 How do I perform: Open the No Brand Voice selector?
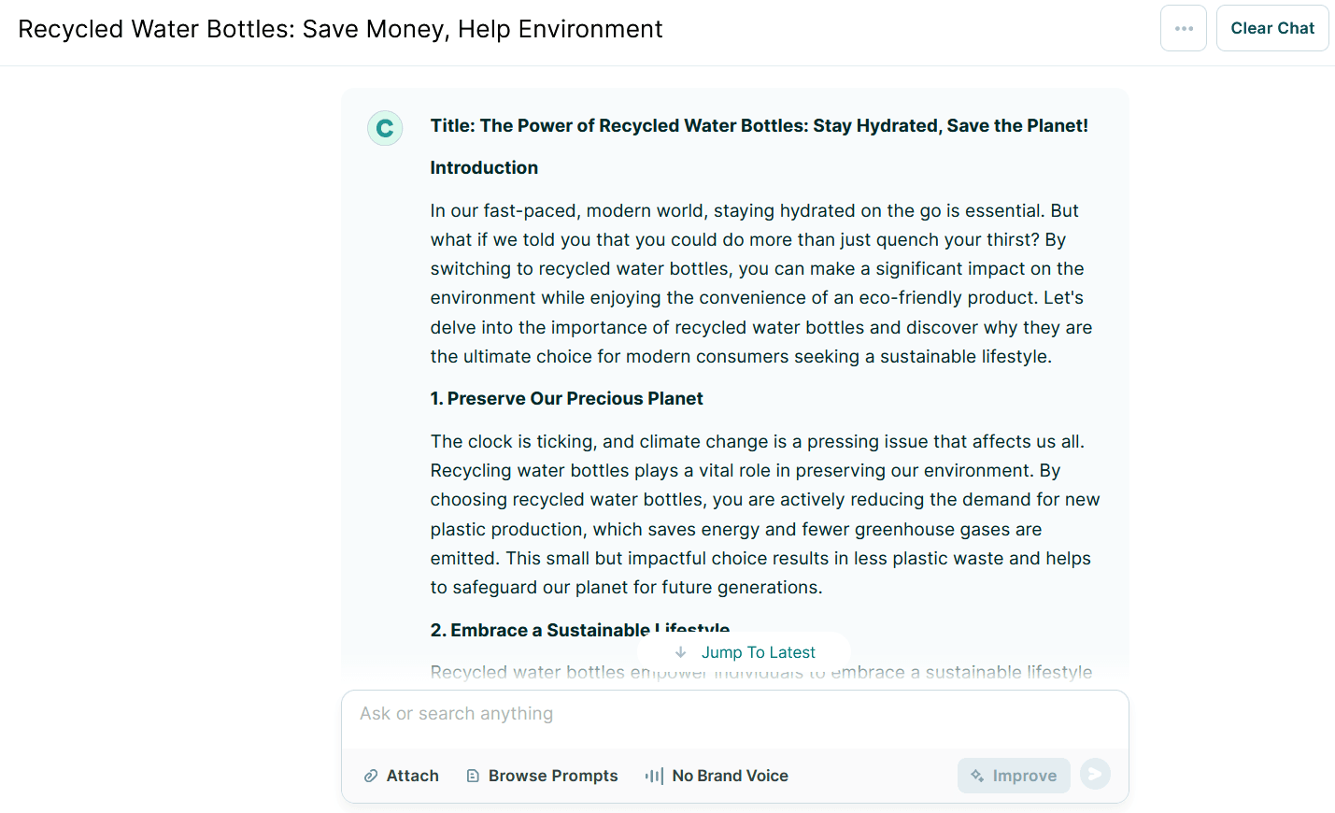pyautogui.click(x=730, y=776)
